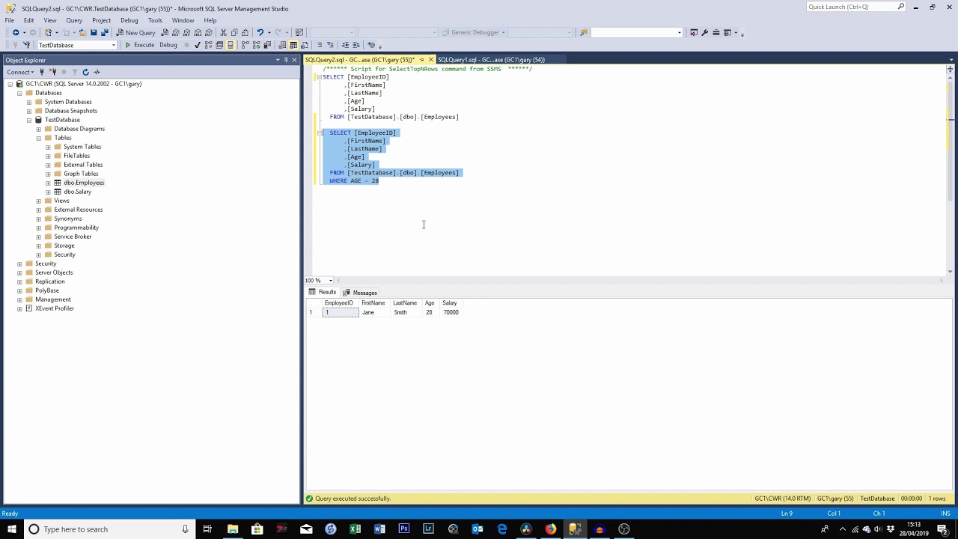Click the Save disk icon
Viewport: 958px width, 539px height.
(94, 32)
